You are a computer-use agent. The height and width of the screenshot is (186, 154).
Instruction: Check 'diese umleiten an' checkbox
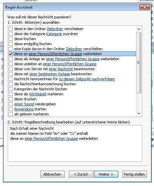11,64
